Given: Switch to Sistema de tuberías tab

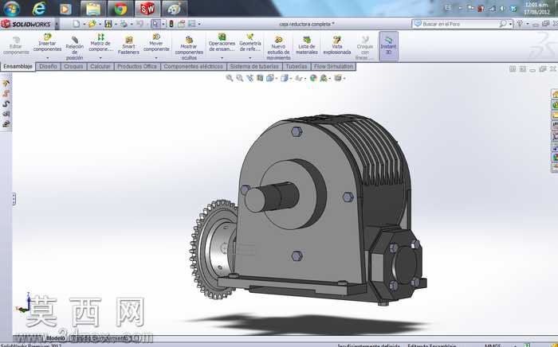Looking at the screenshot, I should (254, 66).
